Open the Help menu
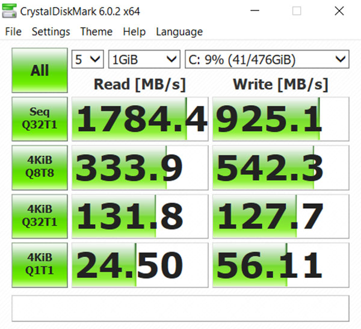Screen dimensions: 361x329 (x=134, y=31)
